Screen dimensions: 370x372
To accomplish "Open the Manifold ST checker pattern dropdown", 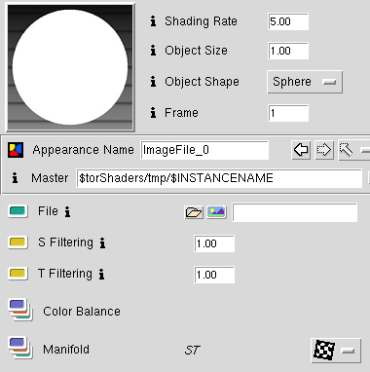I will coord(336,351).
